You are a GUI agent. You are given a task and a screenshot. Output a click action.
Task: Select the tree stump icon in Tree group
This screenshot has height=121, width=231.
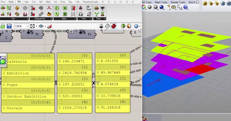(x=96, y=8)
